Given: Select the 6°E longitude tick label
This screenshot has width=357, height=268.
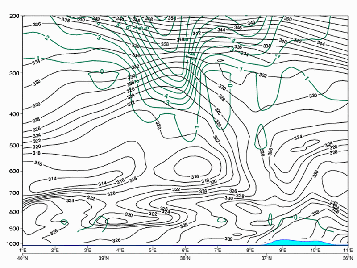Looking at the screenshot, I should (185, 251).
